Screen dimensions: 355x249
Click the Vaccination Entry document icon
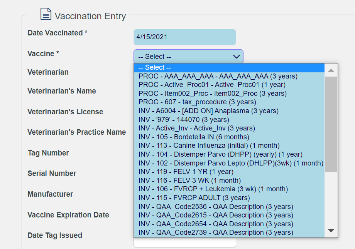point(46,14)
